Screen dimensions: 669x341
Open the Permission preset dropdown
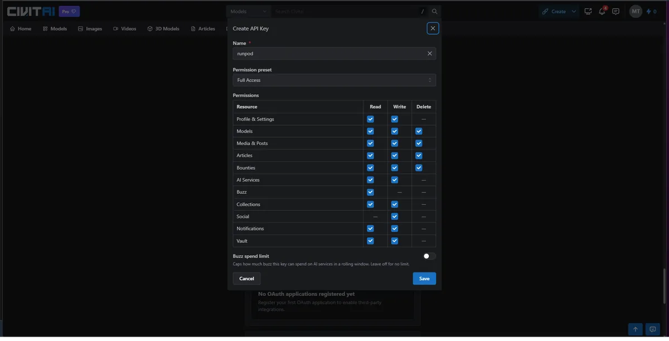pyautogui.click(x=334, y=80)
